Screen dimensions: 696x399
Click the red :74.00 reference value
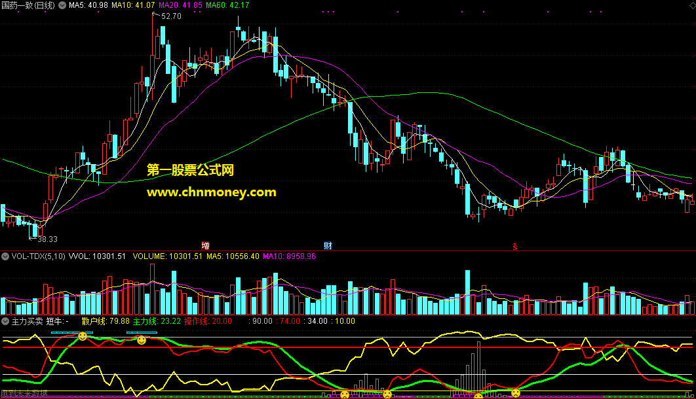point(288,321)
